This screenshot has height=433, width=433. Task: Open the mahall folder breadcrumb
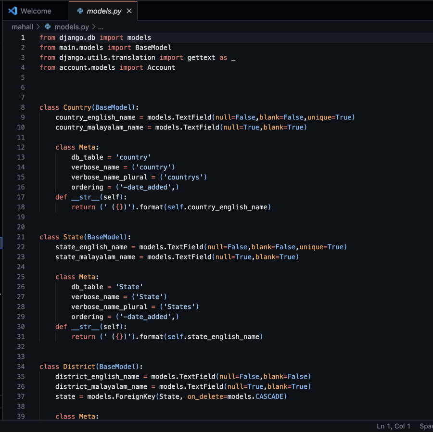coord(22,27)
